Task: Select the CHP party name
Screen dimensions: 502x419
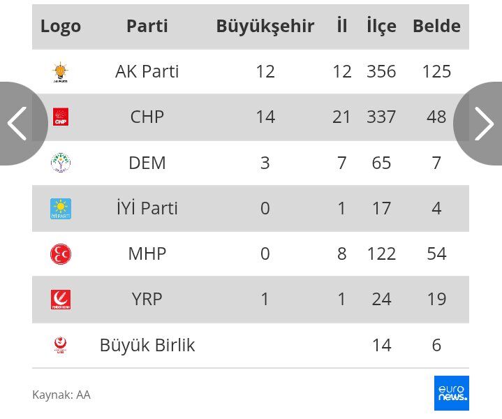Action: click(147, 117)
